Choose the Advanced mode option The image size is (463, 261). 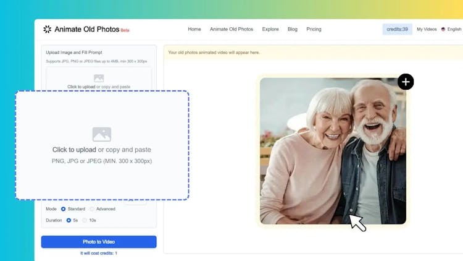91,209
